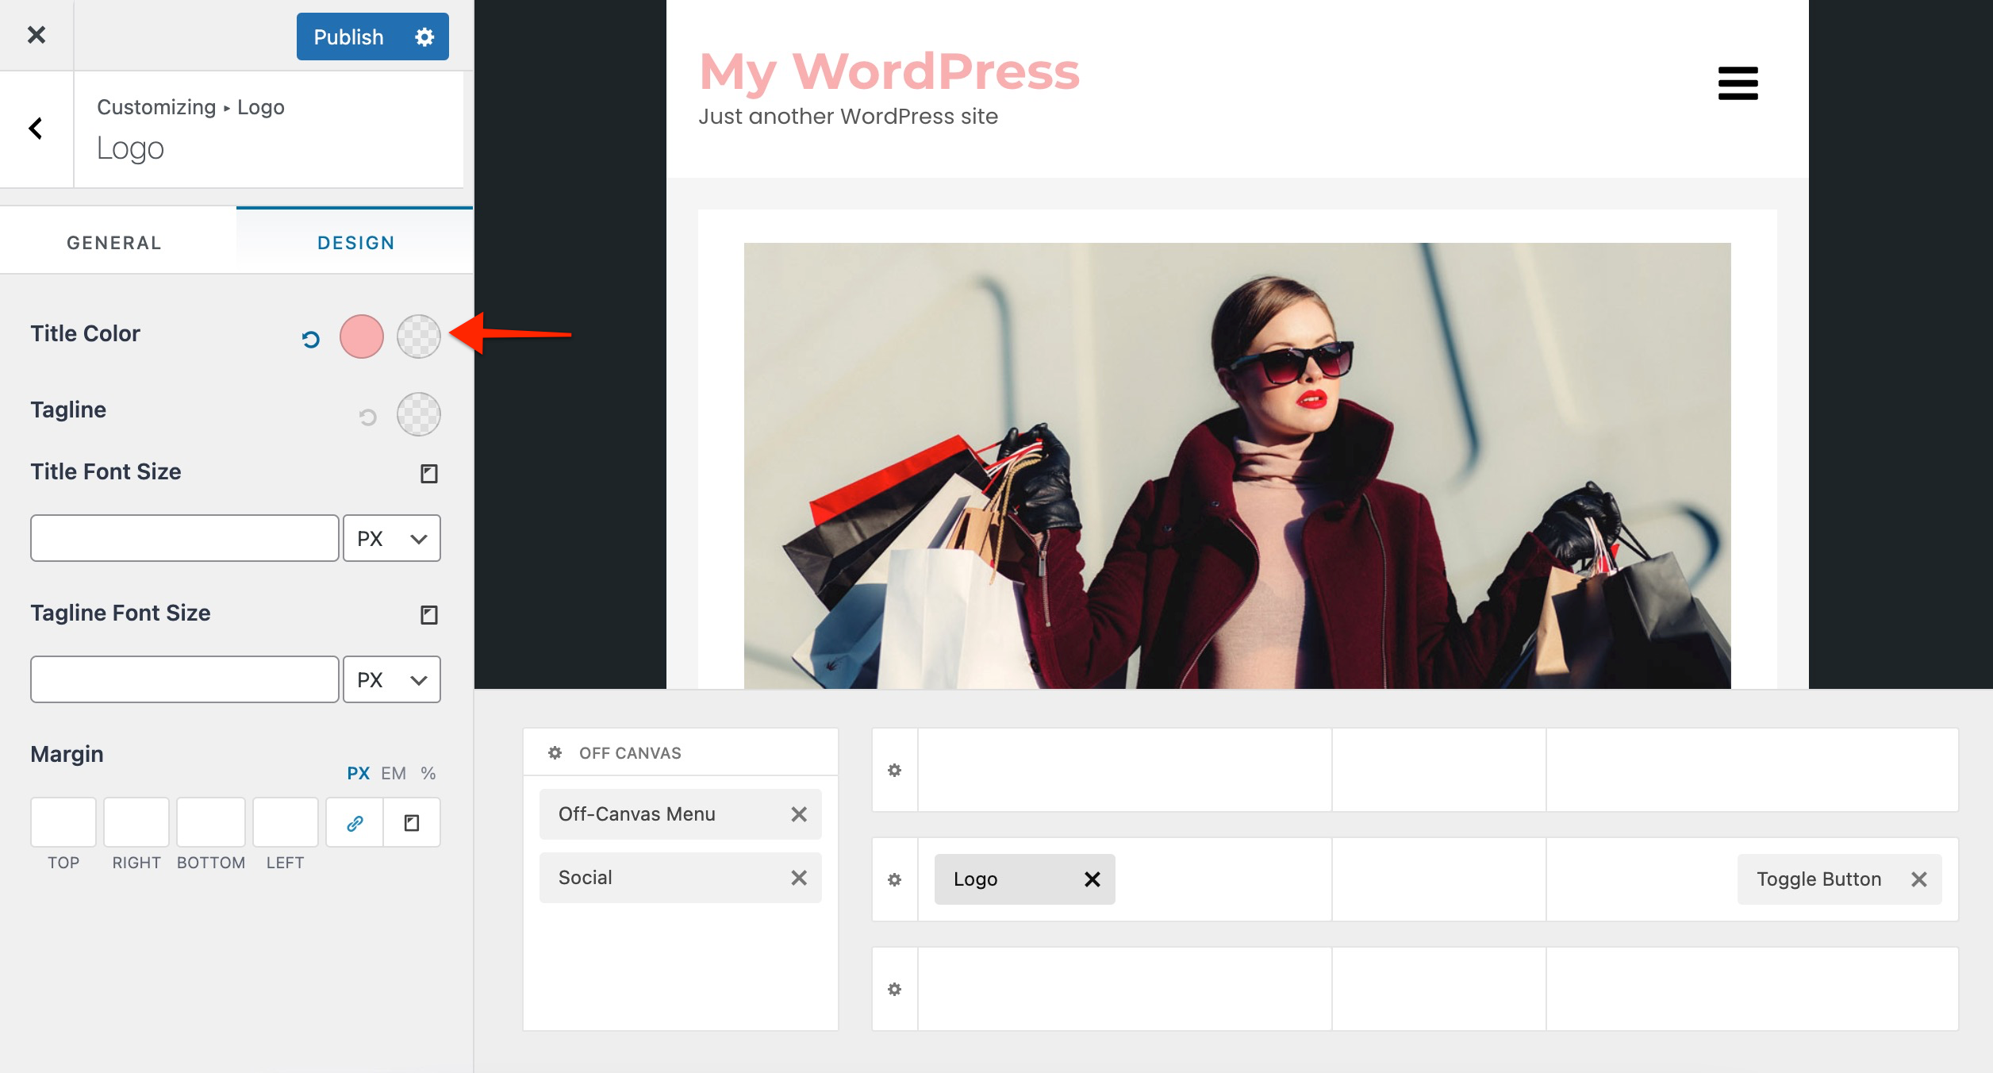Screen dimensions: 1993x1073
Task: Switch to the General tab
Action: pyautogui.click(x=114, y=243)
